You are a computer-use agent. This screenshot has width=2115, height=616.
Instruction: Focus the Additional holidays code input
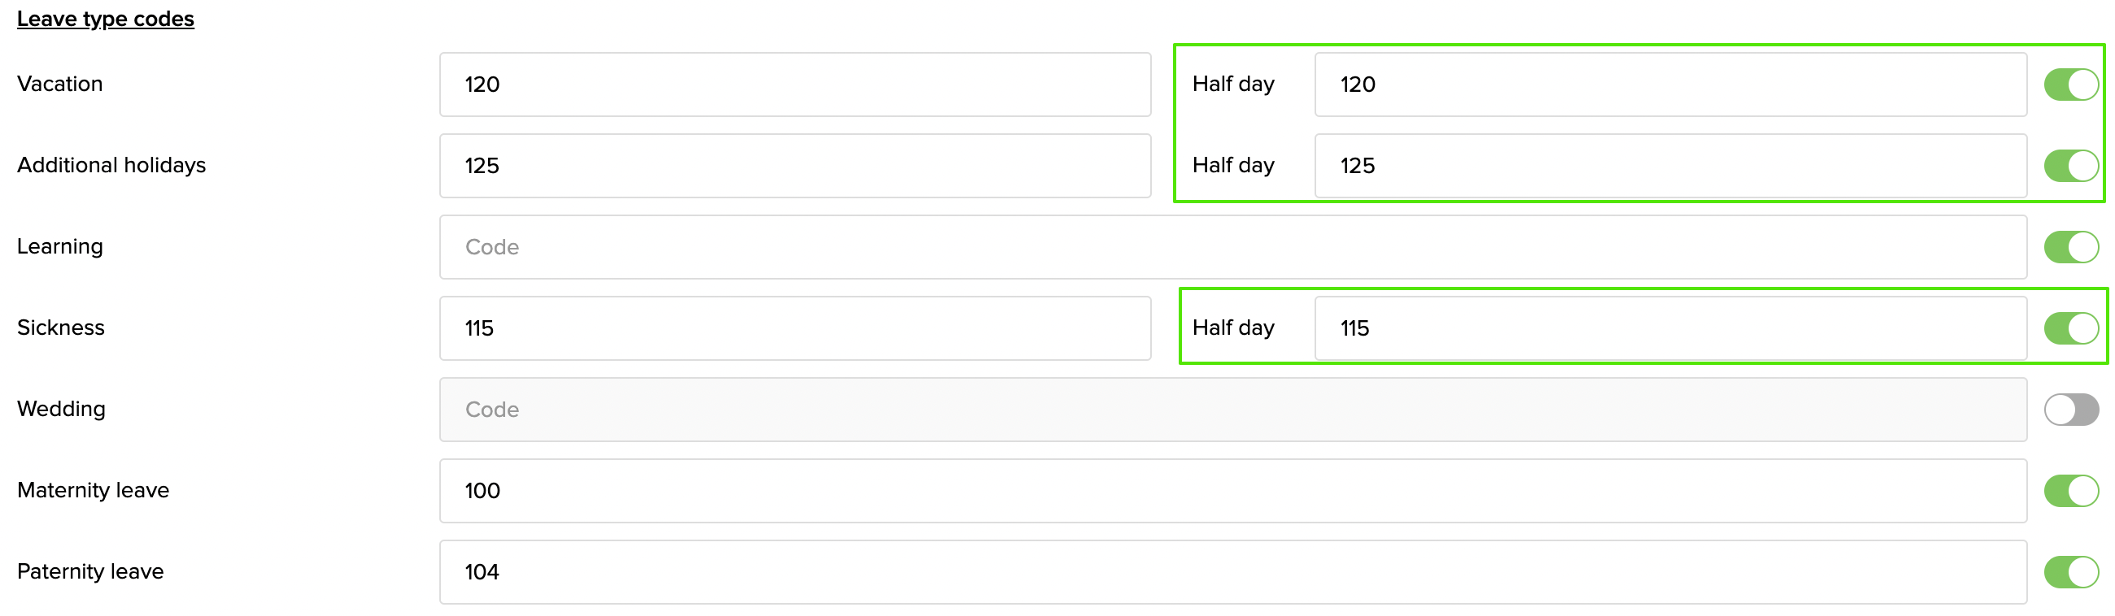point(794,166)
